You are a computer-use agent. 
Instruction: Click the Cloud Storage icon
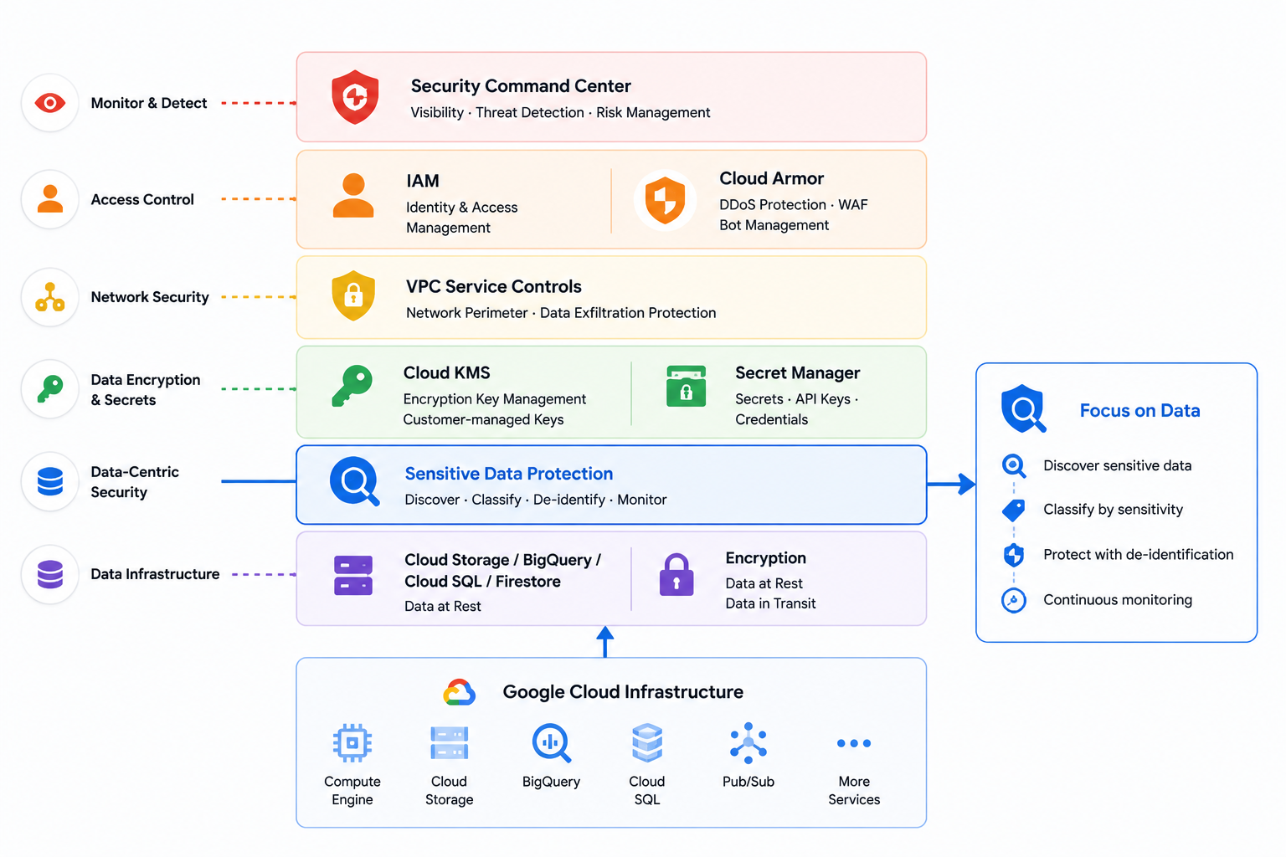click(450, 742)
